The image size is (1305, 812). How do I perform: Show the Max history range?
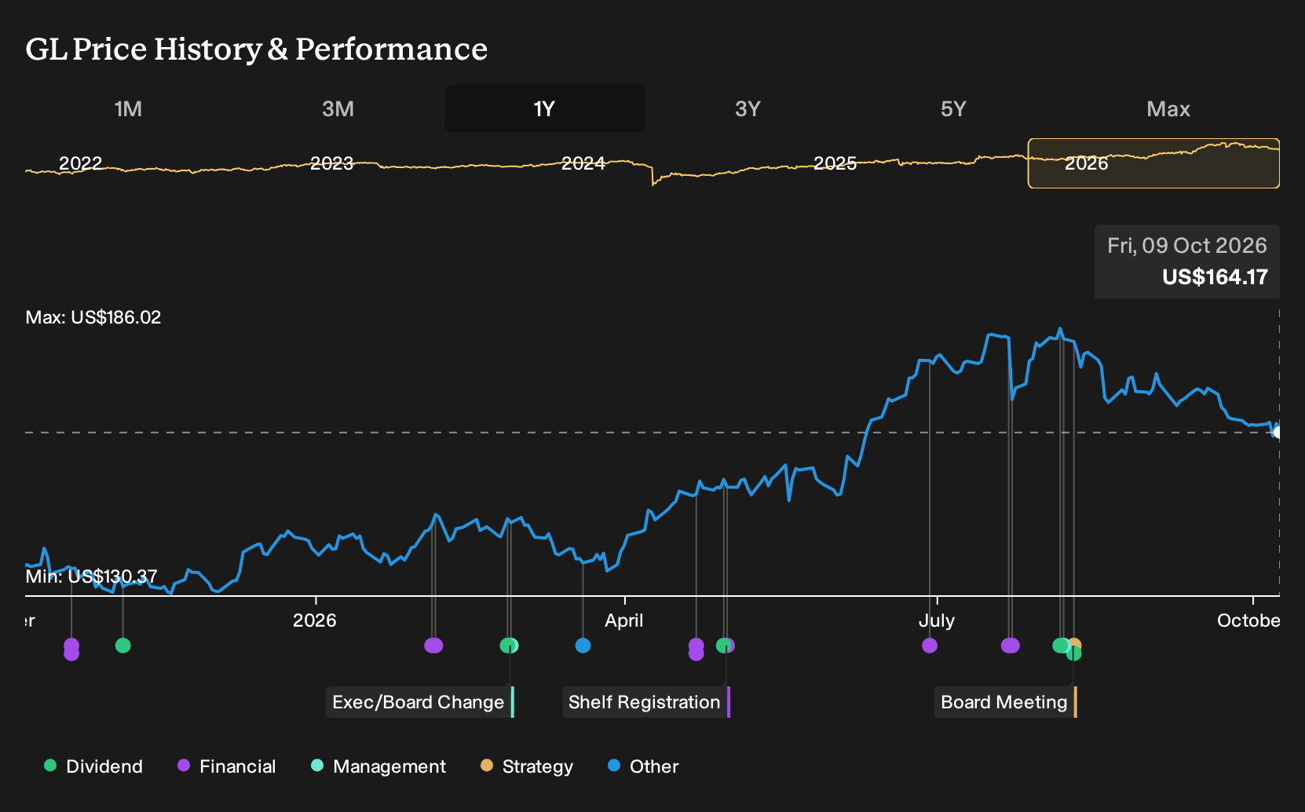tap(1168, 108)
